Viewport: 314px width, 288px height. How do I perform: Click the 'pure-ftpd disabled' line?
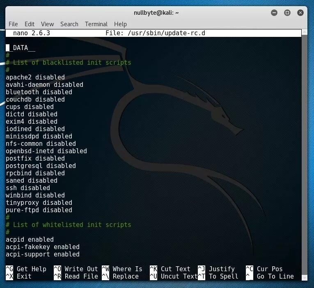coord(39,211)
